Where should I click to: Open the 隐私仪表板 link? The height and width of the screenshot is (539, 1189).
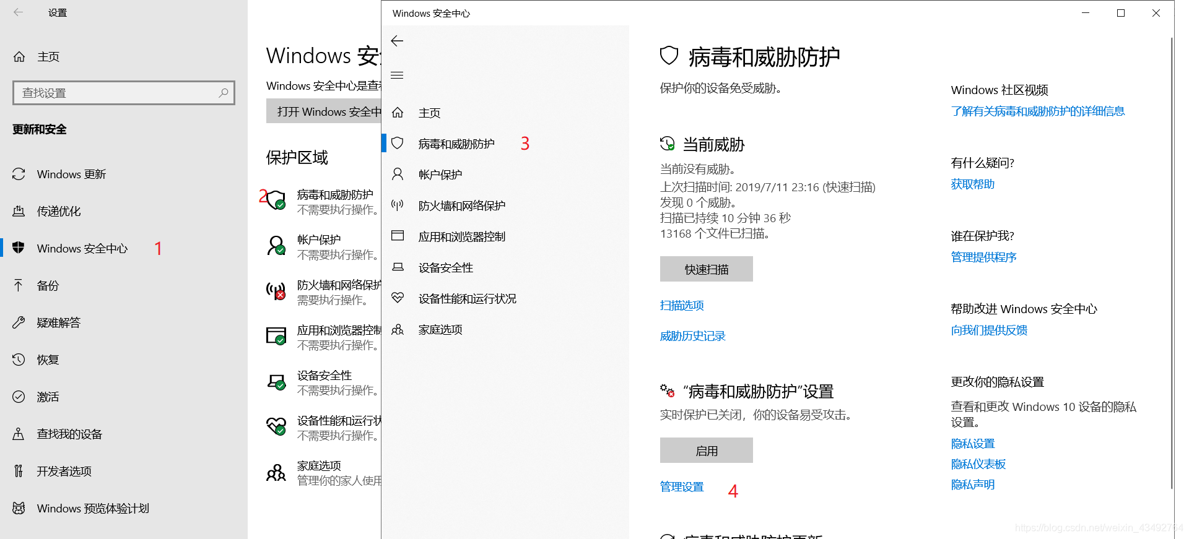[978, 464]
